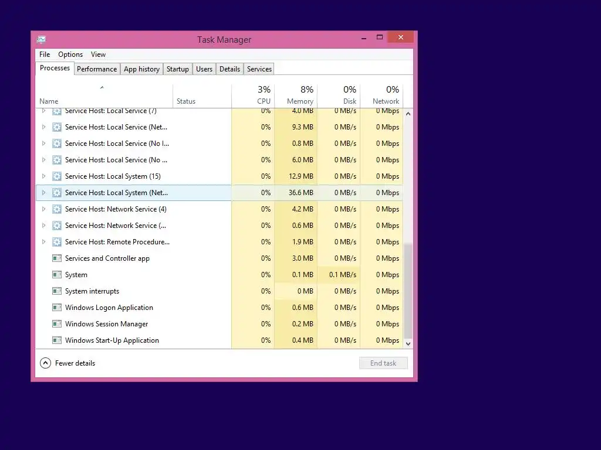601x450 pixels.
Task: Click the Windows Logon Application icon
Action: [57, 308]
